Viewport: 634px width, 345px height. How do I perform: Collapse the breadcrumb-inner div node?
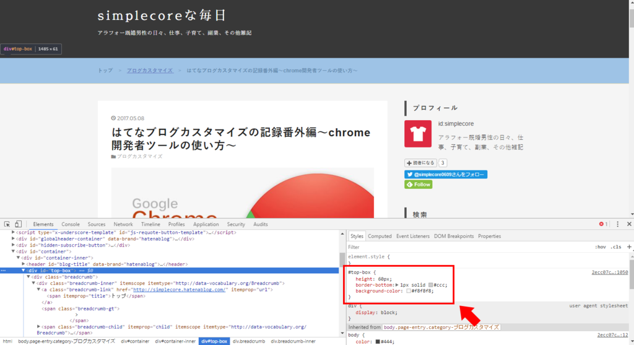pyautogui.click(x=33, y=283)
